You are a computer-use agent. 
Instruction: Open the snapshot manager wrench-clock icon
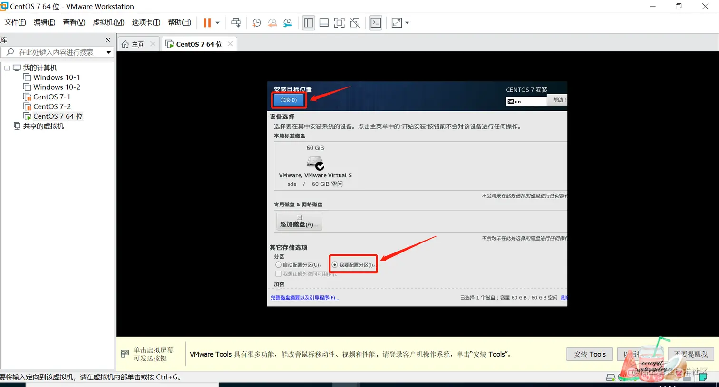click(x=288, y=22)
